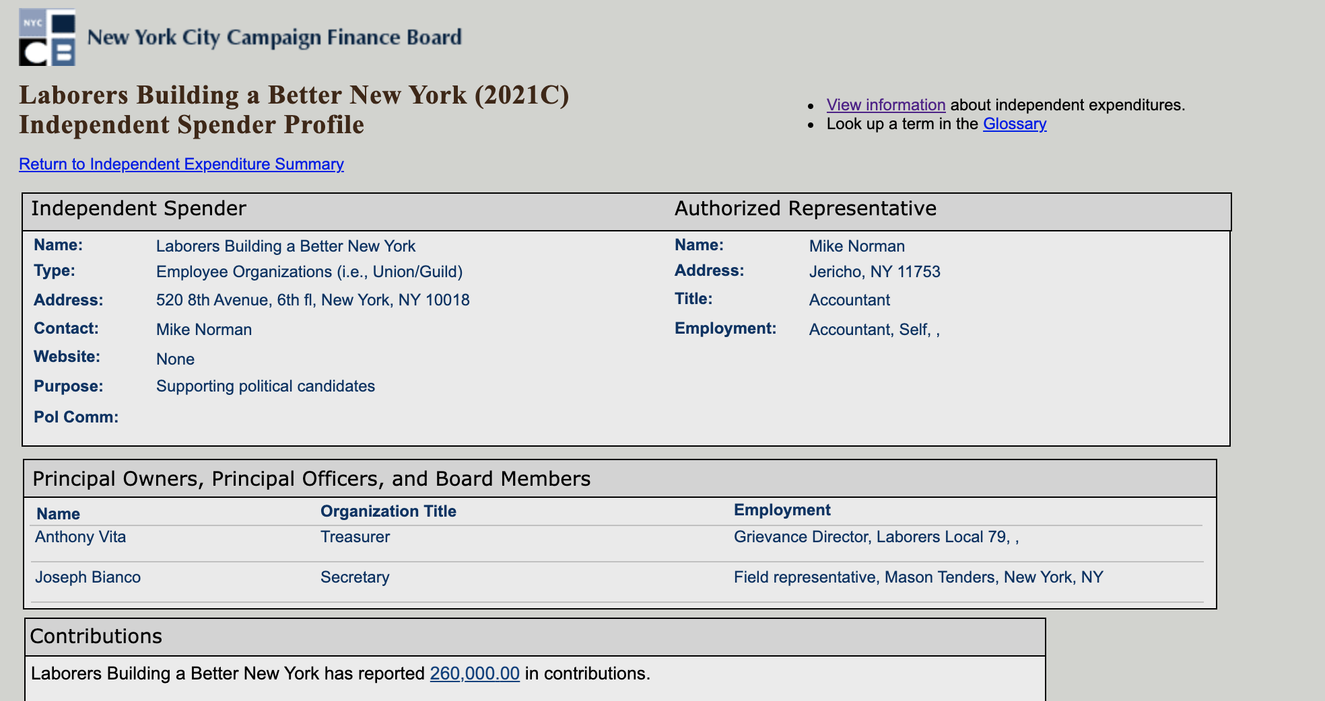1325x701 pixels.
Task: Click the page title 'Laborers Building a Better New York (2021C)'
Action: tap(294, 95)
